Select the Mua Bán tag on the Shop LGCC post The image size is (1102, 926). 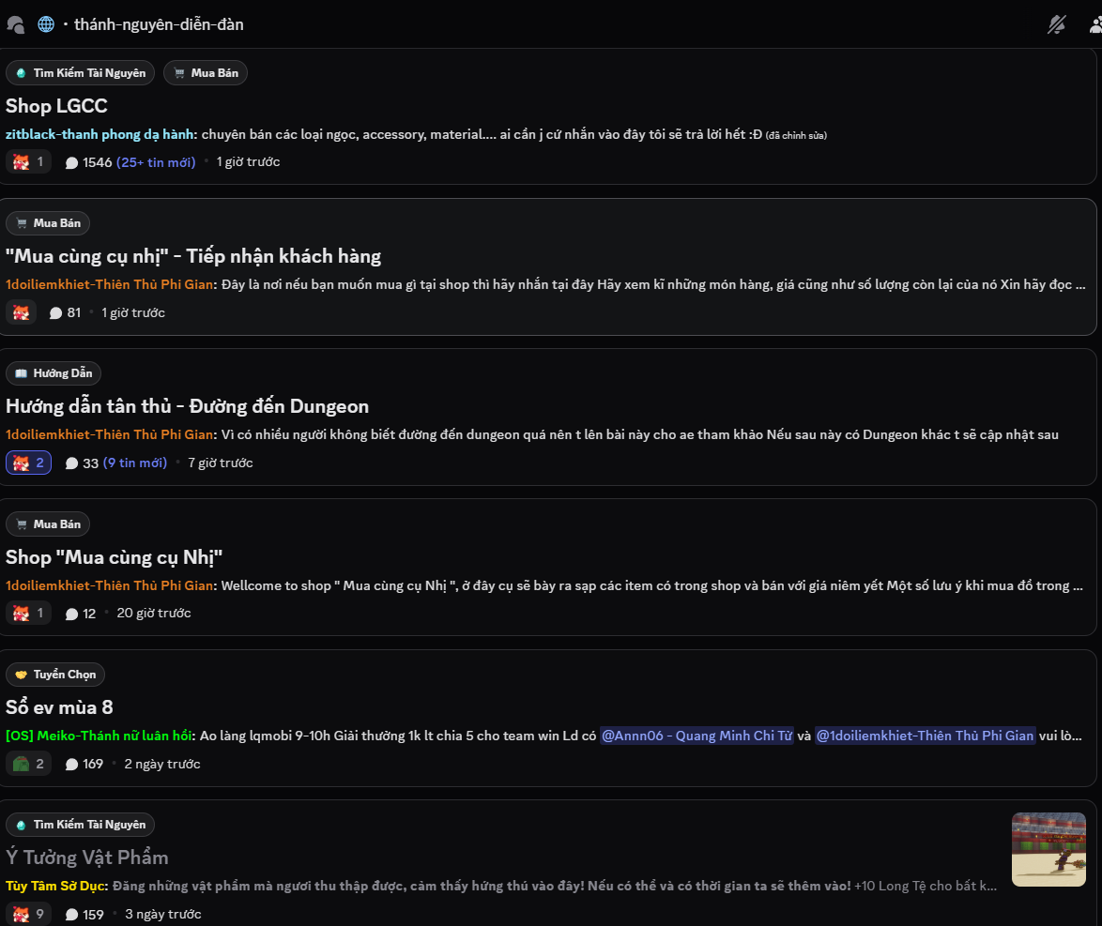[206, 73]
